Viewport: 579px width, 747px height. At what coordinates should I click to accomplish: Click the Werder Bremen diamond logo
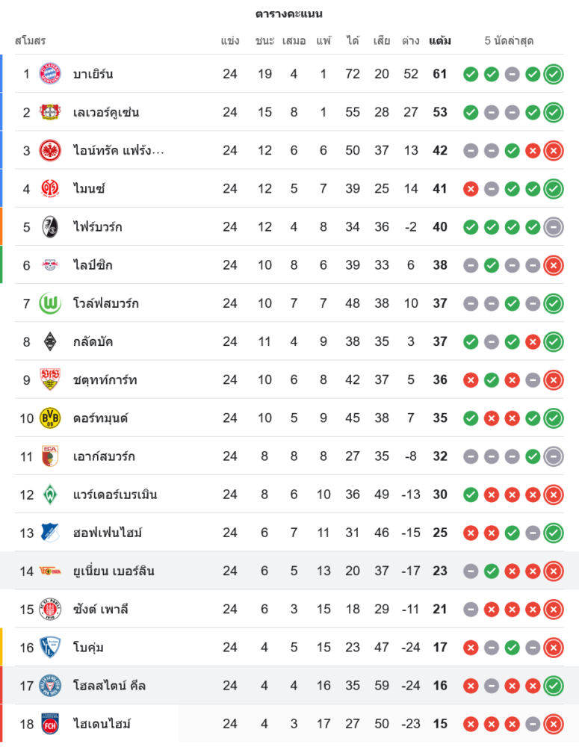50,494
